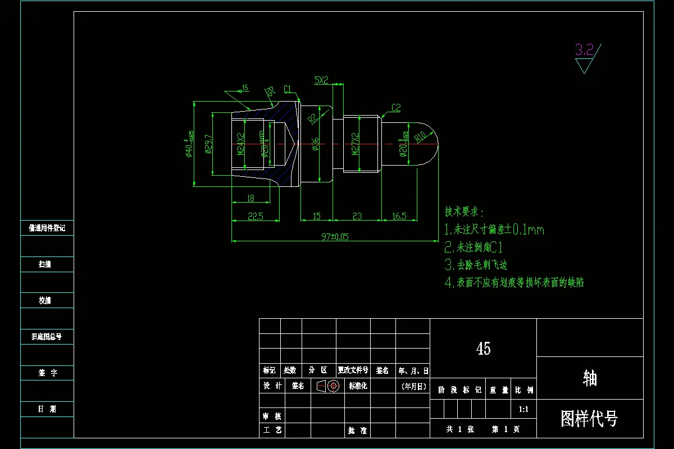
Task: Click the M24X2 thread dimension
Action: 240,144
